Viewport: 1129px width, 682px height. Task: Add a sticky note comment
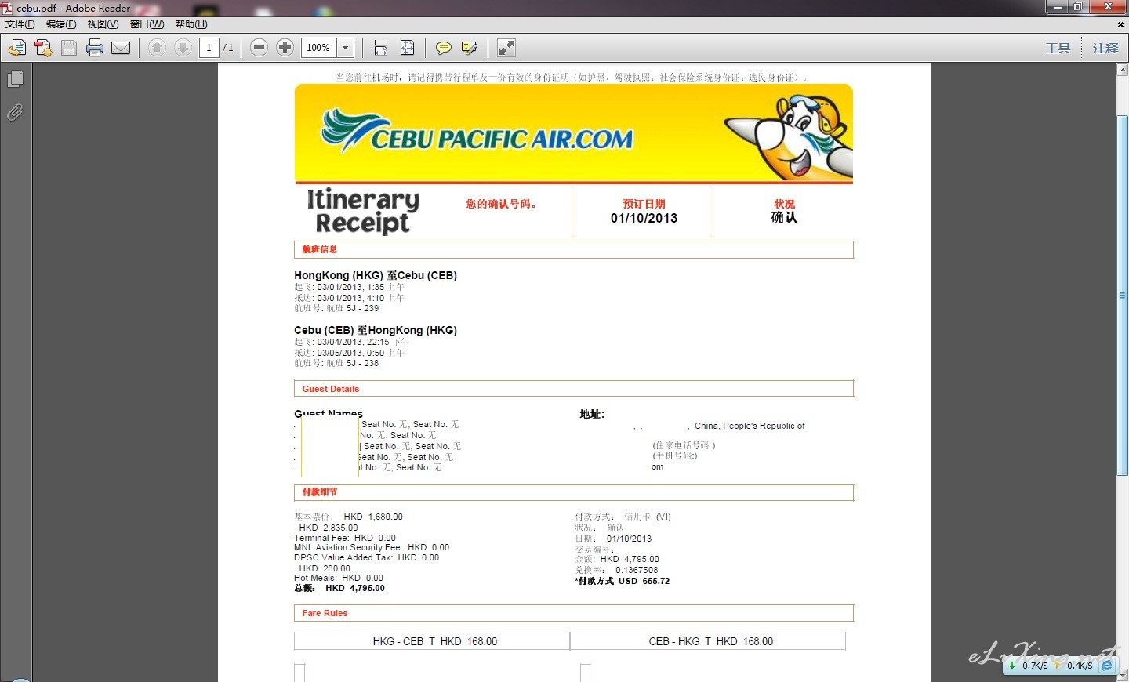click(444, 48)
